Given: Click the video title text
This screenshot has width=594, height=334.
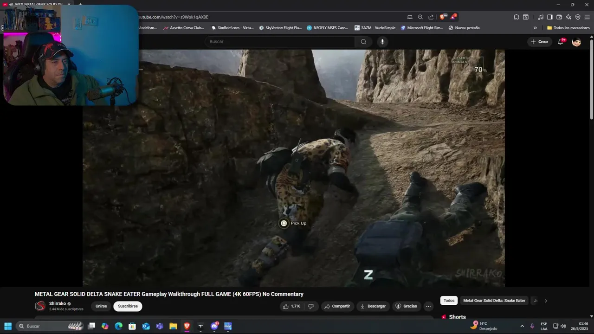Looking at the screenshot, I should click(169, 294).
